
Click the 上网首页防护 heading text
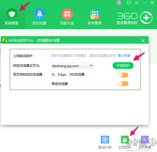click(23, 56)
